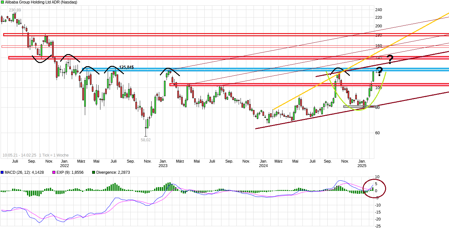Select the 58,02 low price marker
Image resolution: width=449 pixels, height=238 pixels.
(x=145, y=140)
